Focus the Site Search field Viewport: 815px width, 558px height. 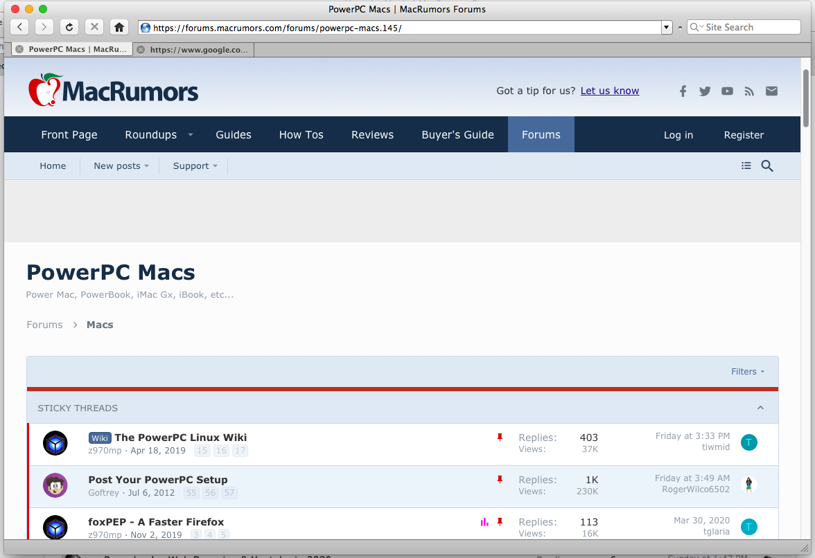click(744, 27)
